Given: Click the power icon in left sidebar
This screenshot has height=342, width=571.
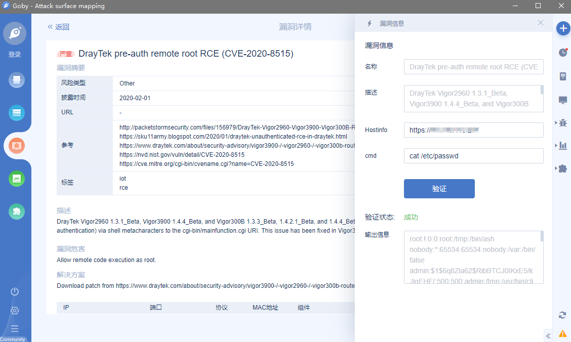Looking at the screenshot, I should 15,291.
